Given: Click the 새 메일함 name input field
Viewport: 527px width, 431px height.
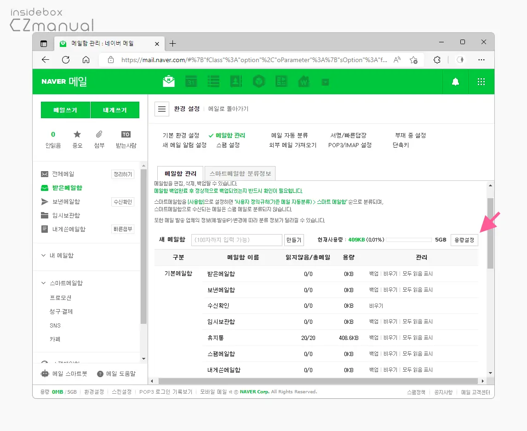Looking at the screenshot, I should (x=237, y=240).
